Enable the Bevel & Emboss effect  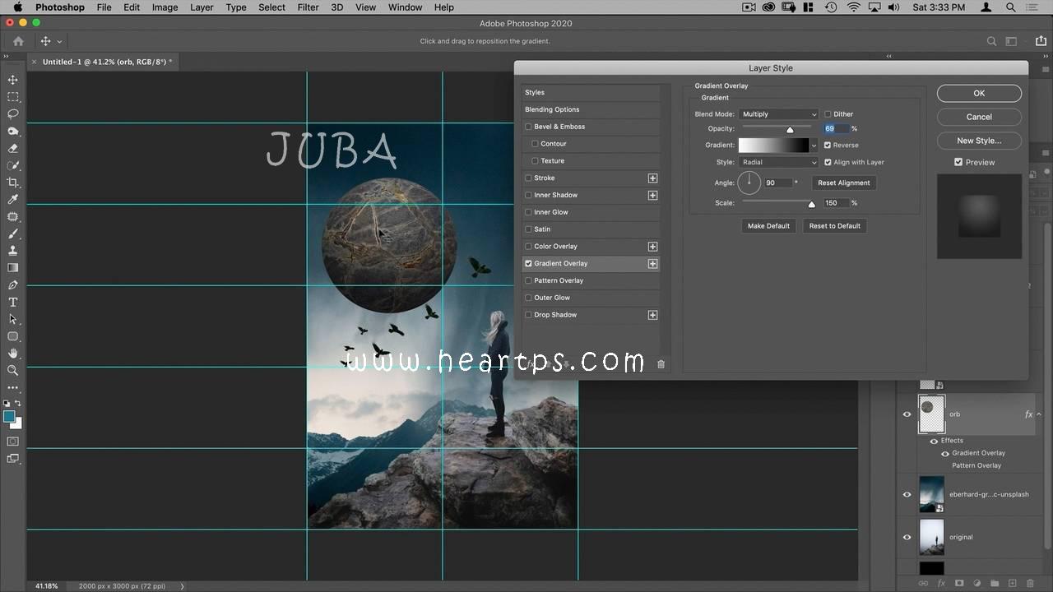[x=529, y=127]
